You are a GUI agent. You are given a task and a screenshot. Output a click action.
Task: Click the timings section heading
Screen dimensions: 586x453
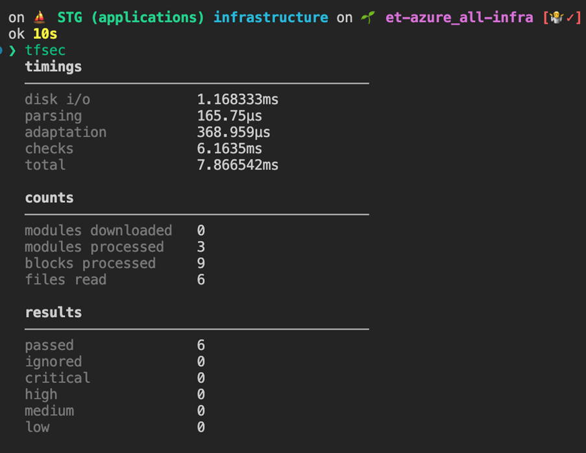(x=53, y=67)
